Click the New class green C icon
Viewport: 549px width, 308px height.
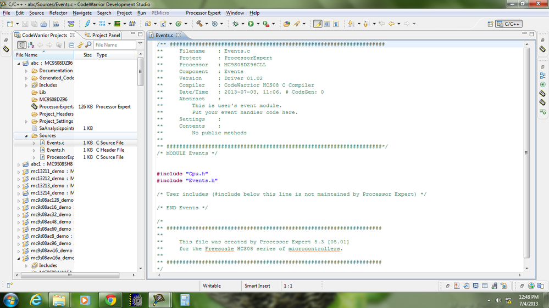[x=179, y=24]
